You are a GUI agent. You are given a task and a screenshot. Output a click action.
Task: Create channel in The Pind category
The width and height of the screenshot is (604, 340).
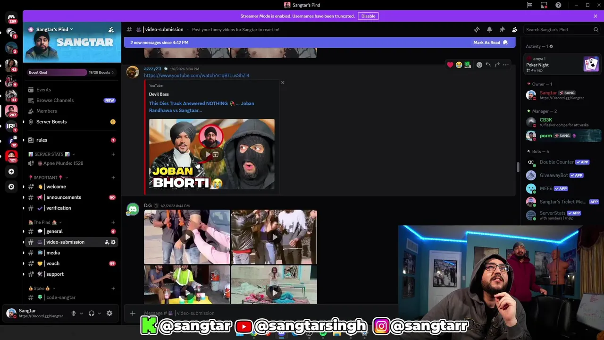113,222
